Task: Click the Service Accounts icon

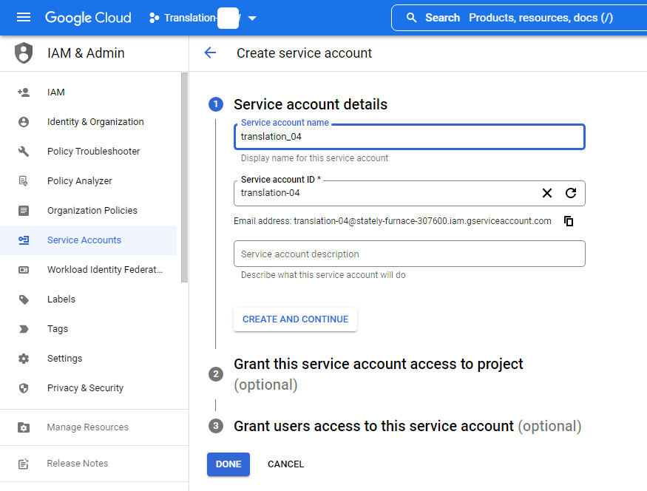Action: pyautogui.click(x=24, y=240)
